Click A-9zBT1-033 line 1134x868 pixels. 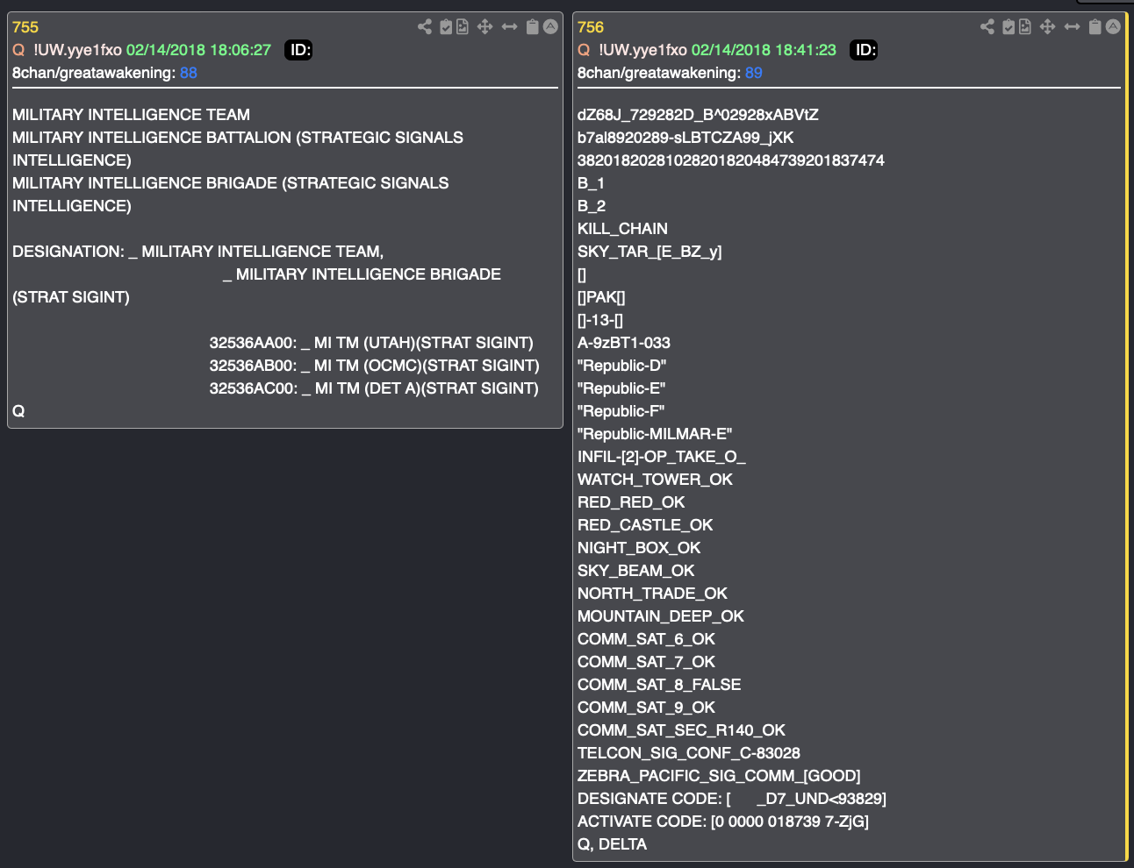coord(624,343)
